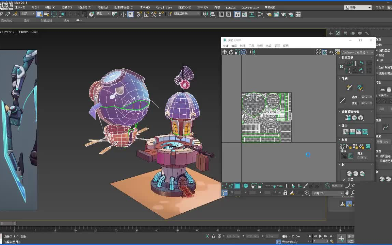This screenshot has width=392, height=245.
Task: Select the Pan hand tool in UVW editor
Action: click(x=347, y=193)
